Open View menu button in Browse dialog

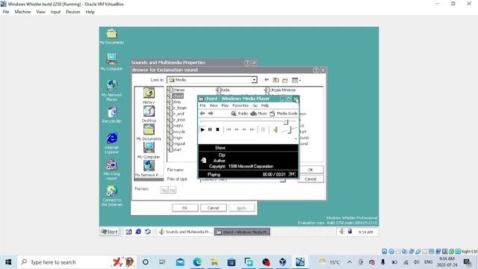(297, 80)
